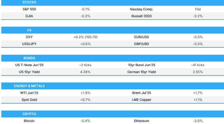Click the BONDS section header
The height and width of the screenshot is (124, 224).
tap(29, 58)
